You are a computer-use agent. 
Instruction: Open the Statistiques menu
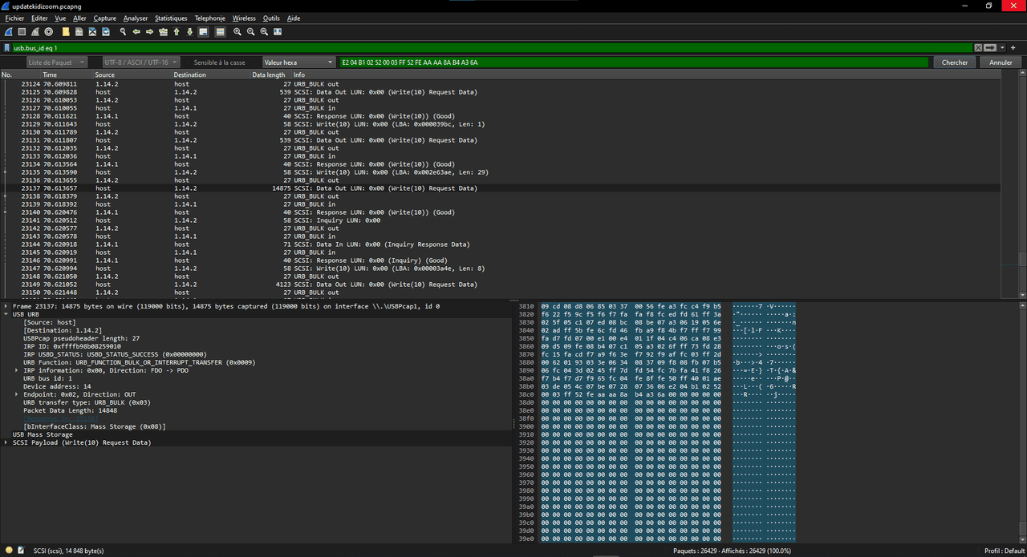(x=171, y=18)
